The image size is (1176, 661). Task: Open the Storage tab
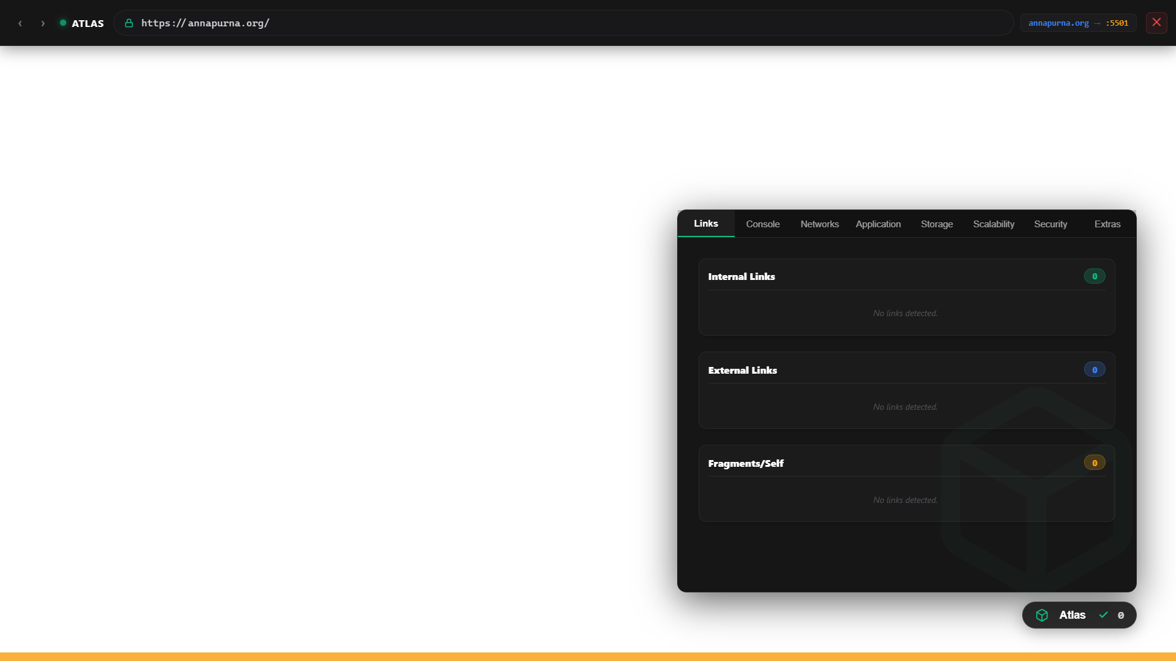point(936,224)
